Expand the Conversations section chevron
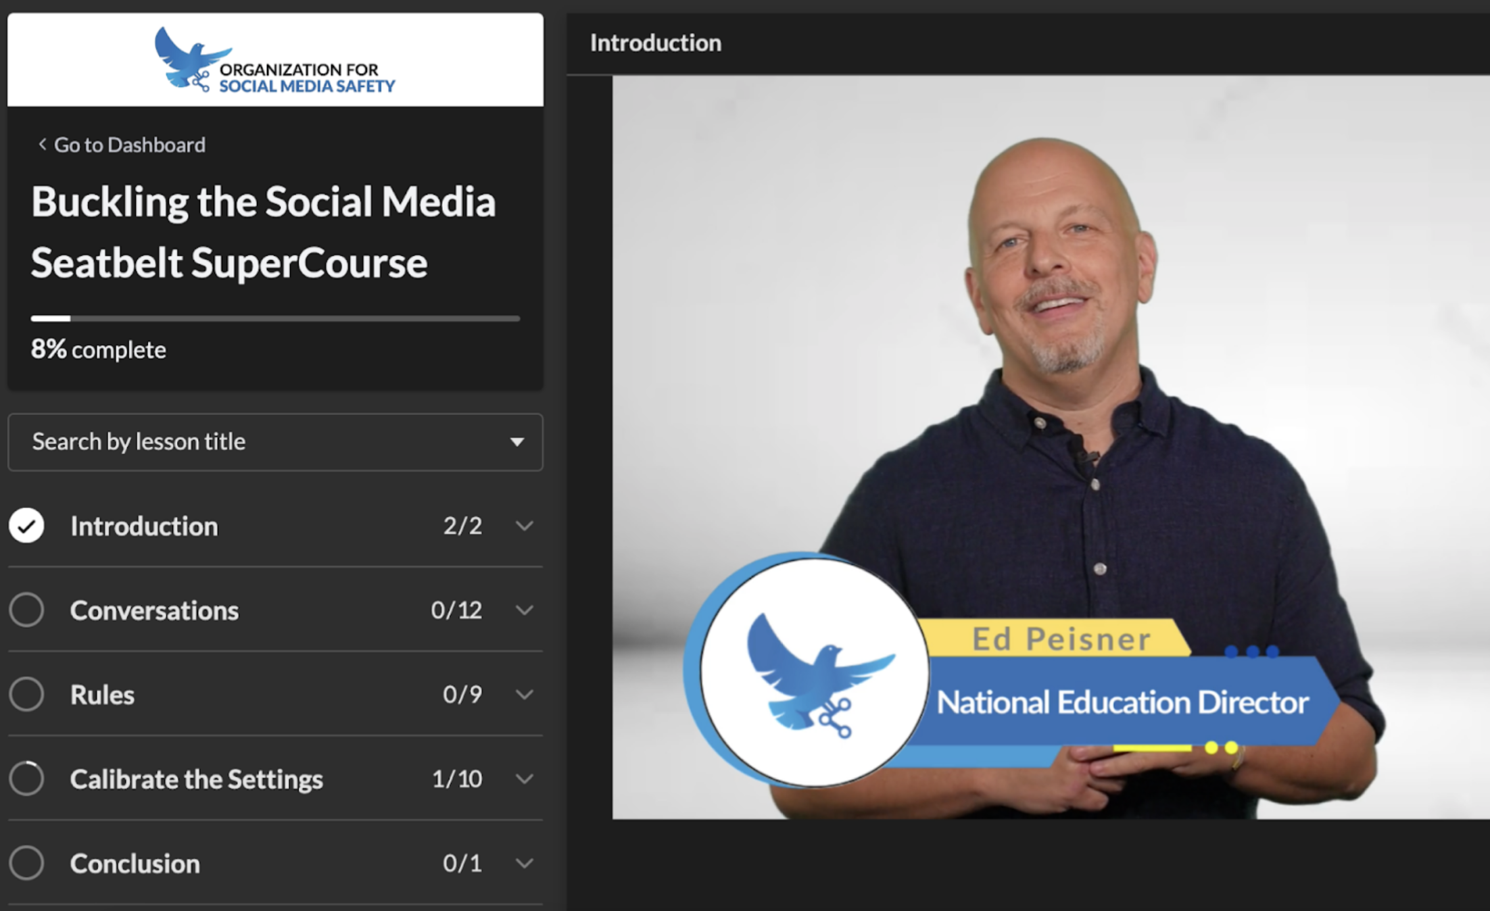 pos(525,610)
